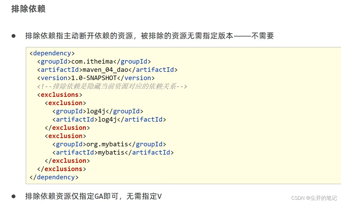341x203 pixels.
Task: Click the closing "</exclusions>" tag line
Action: point(62,169)
